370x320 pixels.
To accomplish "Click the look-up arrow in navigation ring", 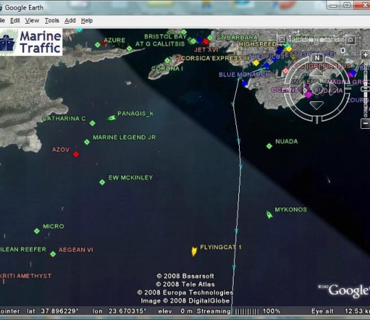I will point(317,72).
